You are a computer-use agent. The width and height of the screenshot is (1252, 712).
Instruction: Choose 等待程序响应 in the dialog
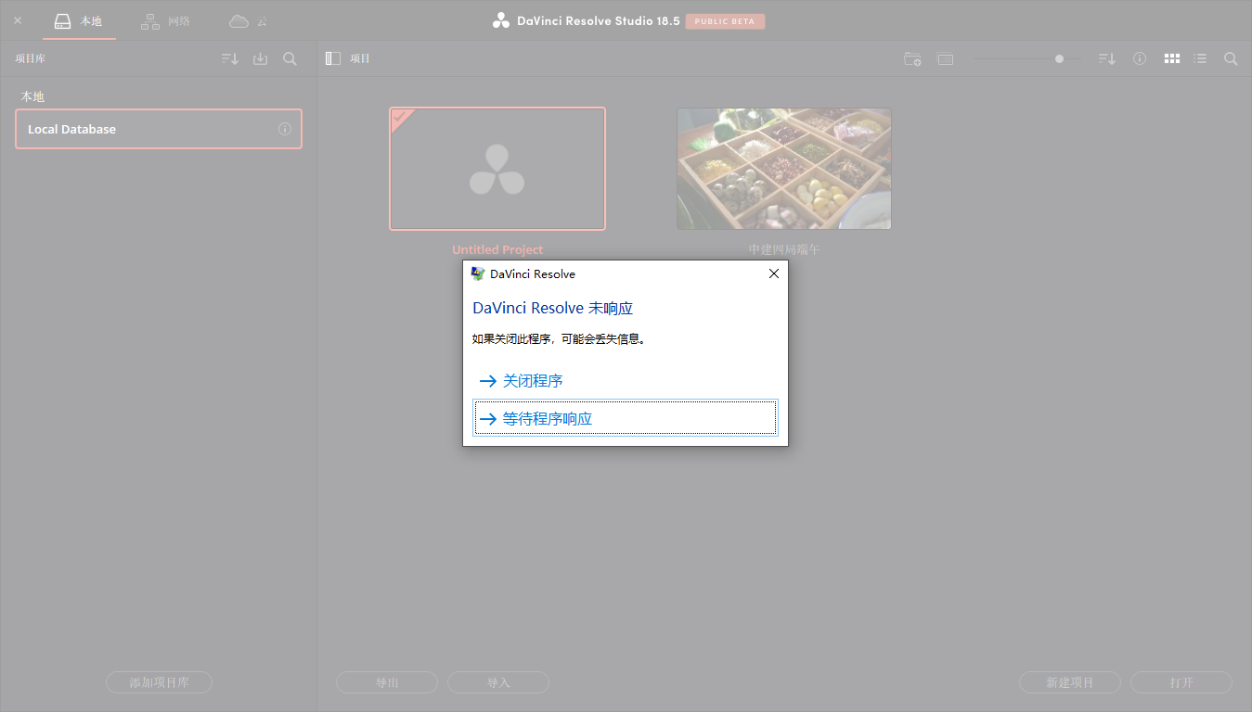click(x=626, y=419)
